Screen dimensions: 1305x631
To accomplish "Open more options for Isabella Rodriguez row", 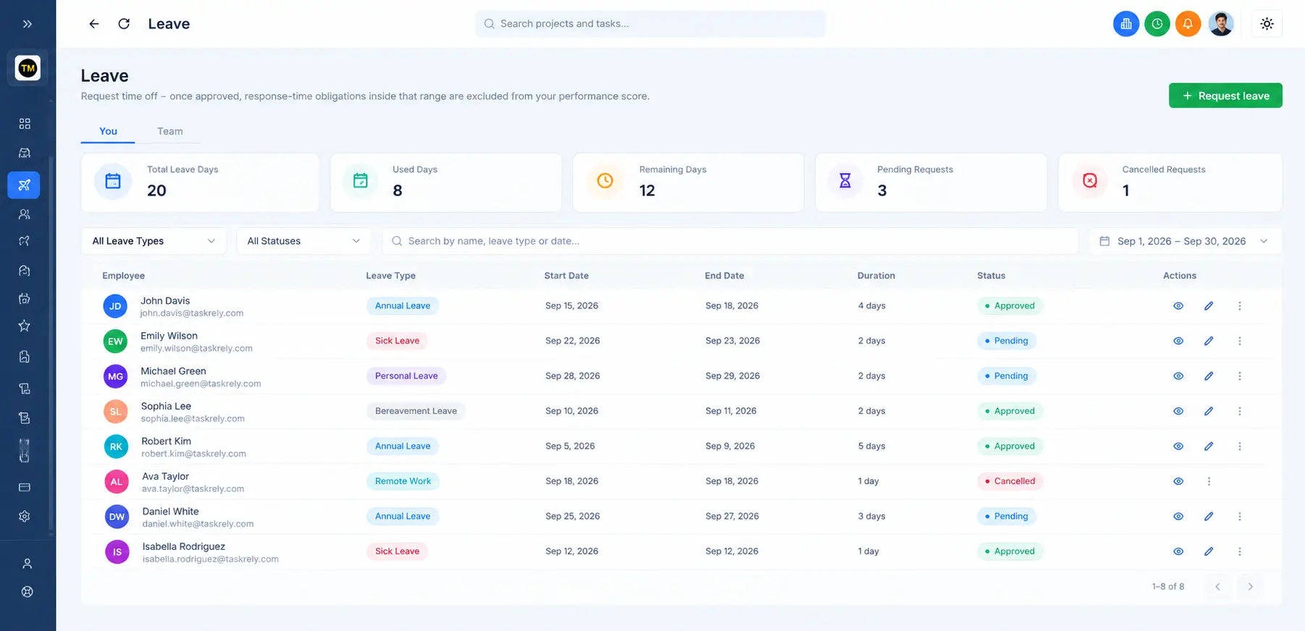I will pyautogui.click(x=1240, y=551).
